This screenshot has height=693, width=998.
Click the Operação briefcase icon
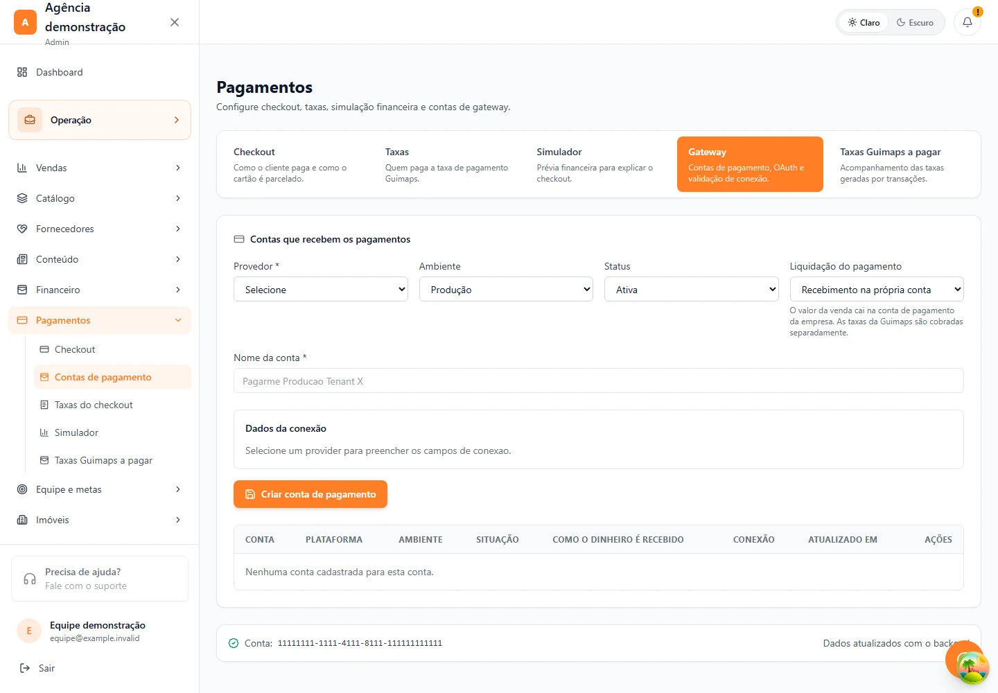coord(30,120)
